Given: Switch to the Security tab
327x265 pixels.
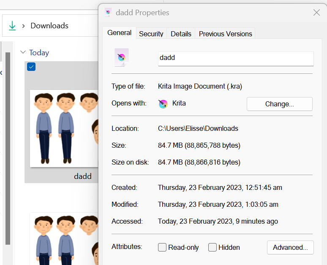Looking at the screenshot, I should (x=151, y=34).
